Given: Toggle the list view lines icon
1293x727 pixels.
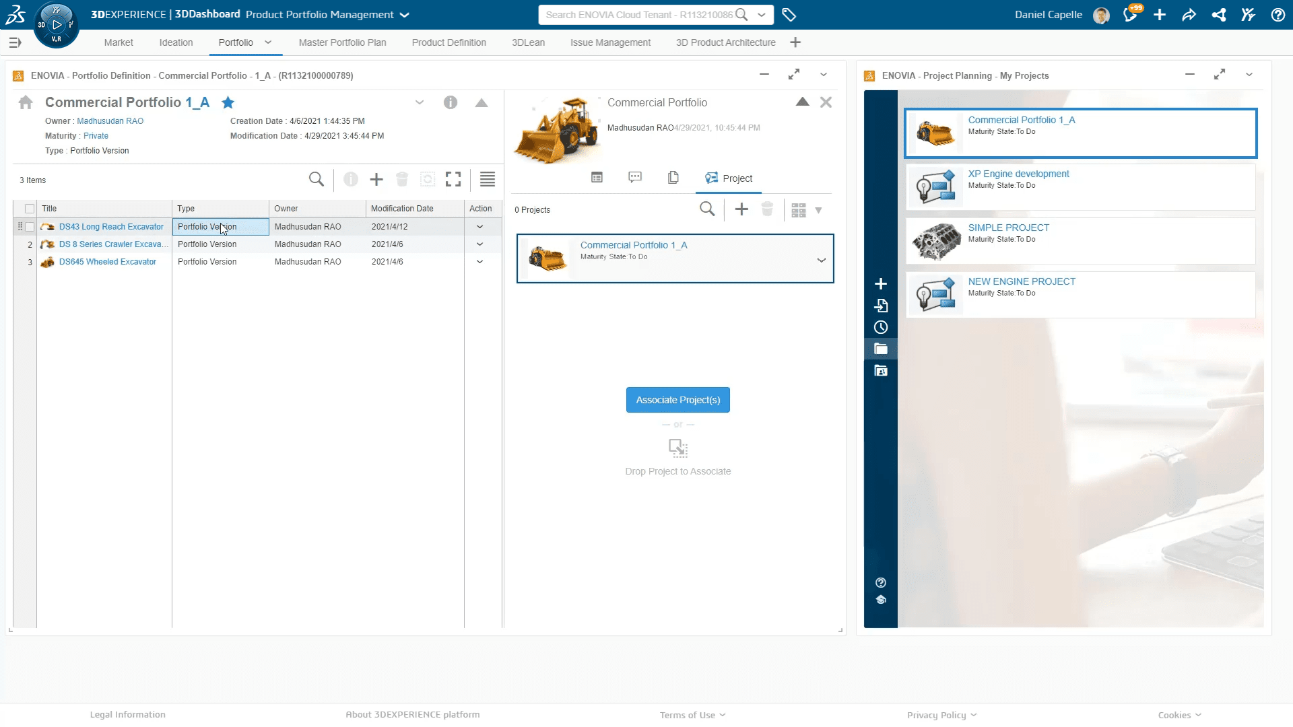Looking at the screenshot, I should (488, 179).
